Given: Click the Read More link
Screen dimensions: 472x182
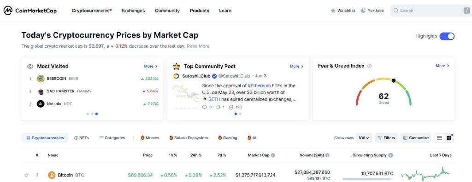Looking at the screenshot, I should coord(198,46).
